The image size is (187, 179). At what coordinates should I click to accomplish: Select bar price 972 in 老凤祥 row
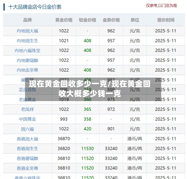pyautogui.click(x=111, y=109)
